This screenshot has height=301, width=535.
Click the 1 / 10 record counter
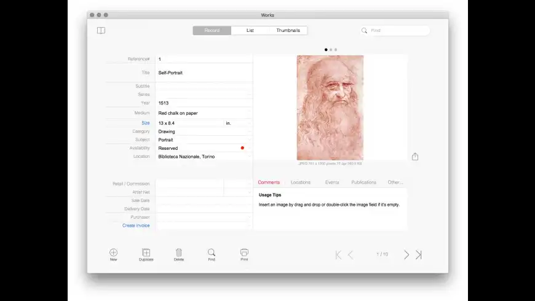(382, 254)
